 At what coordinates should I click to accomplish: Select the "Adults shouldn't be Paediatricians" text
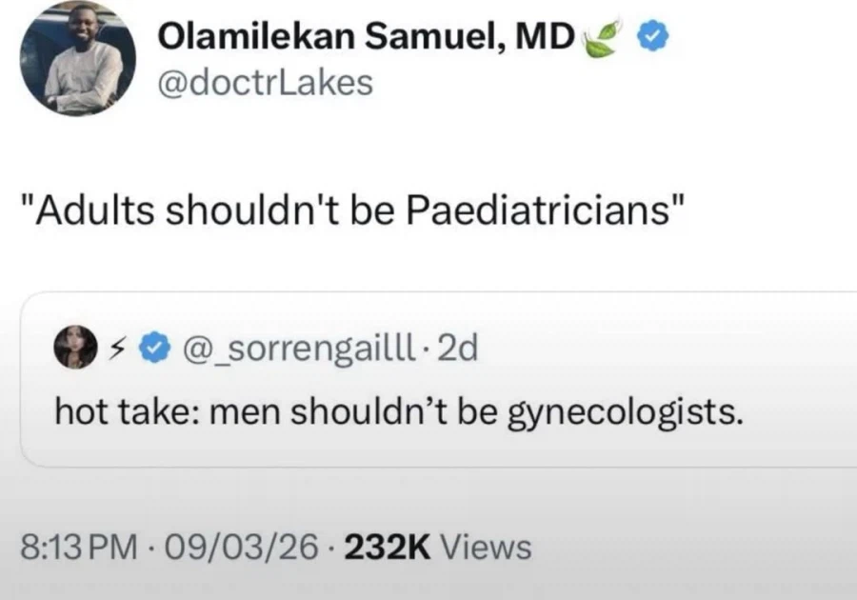pyautogui.click(x=354, y=210)
